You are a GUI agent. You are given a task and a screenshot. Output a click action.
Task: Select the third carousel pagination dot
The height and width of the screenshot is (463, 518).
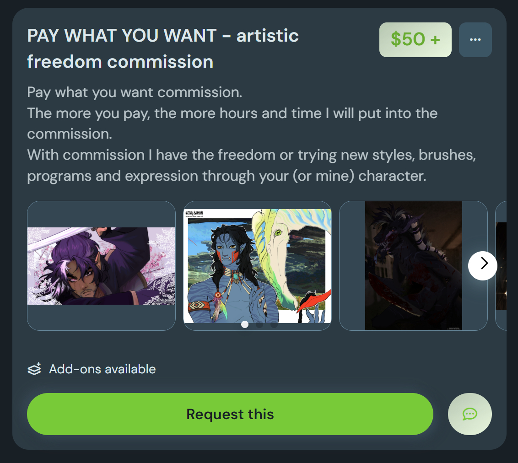[x=274, y=324]
